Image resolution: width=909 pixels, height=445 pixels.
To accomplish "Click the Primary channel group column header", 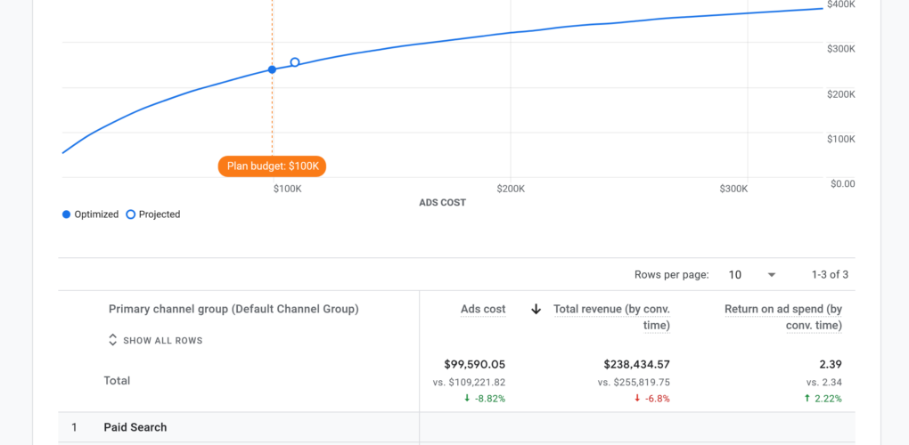I will point(233,309).
